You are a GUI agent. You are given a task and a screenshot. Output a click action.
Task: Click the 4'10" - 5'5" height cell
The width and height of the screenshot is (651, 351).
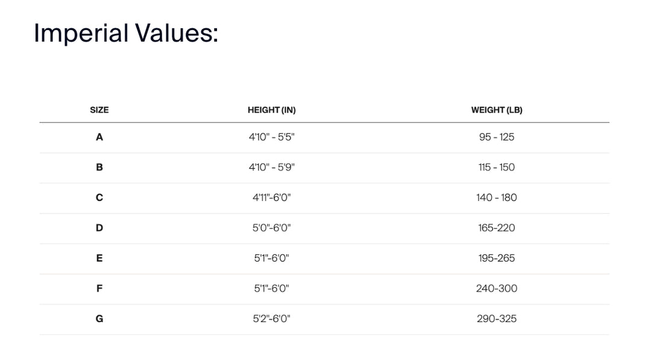(271, 137)
